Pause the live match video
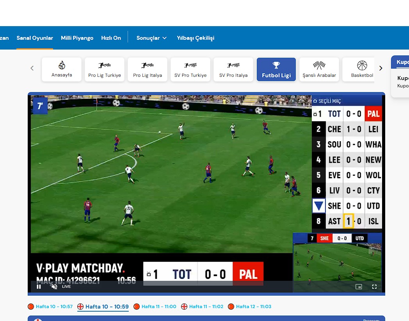 pos(39,287)
